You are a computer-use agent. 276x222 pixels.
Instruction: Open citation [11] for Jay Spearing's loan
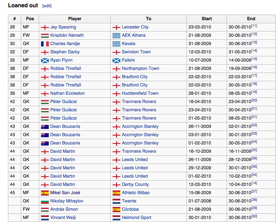click(x=254, y=26)
